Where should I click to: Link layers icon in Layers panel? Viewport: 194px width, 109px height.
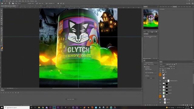point(179,105)
